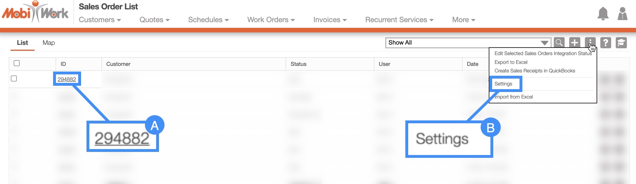The image size is (636, 184).
Task: Check the box for order 294882
Action: (x=14, y=79)
